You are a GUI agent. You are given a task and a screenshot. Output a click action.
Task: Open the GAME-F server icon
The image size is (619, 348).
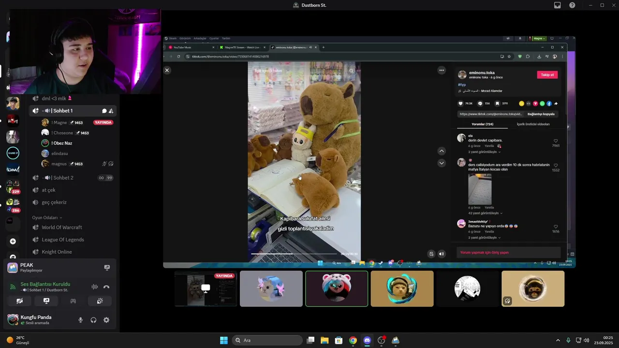13,153
